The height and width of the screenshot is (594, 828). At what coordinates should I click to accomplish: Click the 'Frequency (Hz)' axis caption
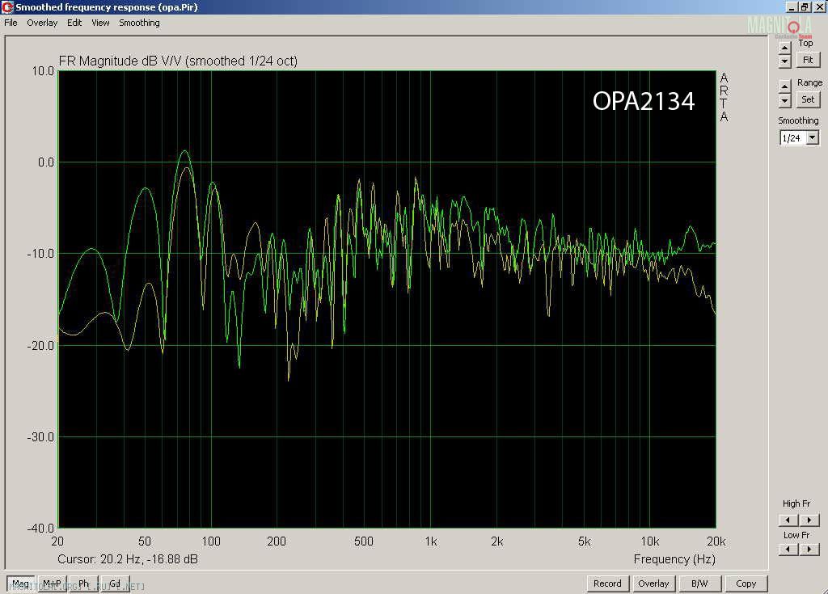click(674, 559)
